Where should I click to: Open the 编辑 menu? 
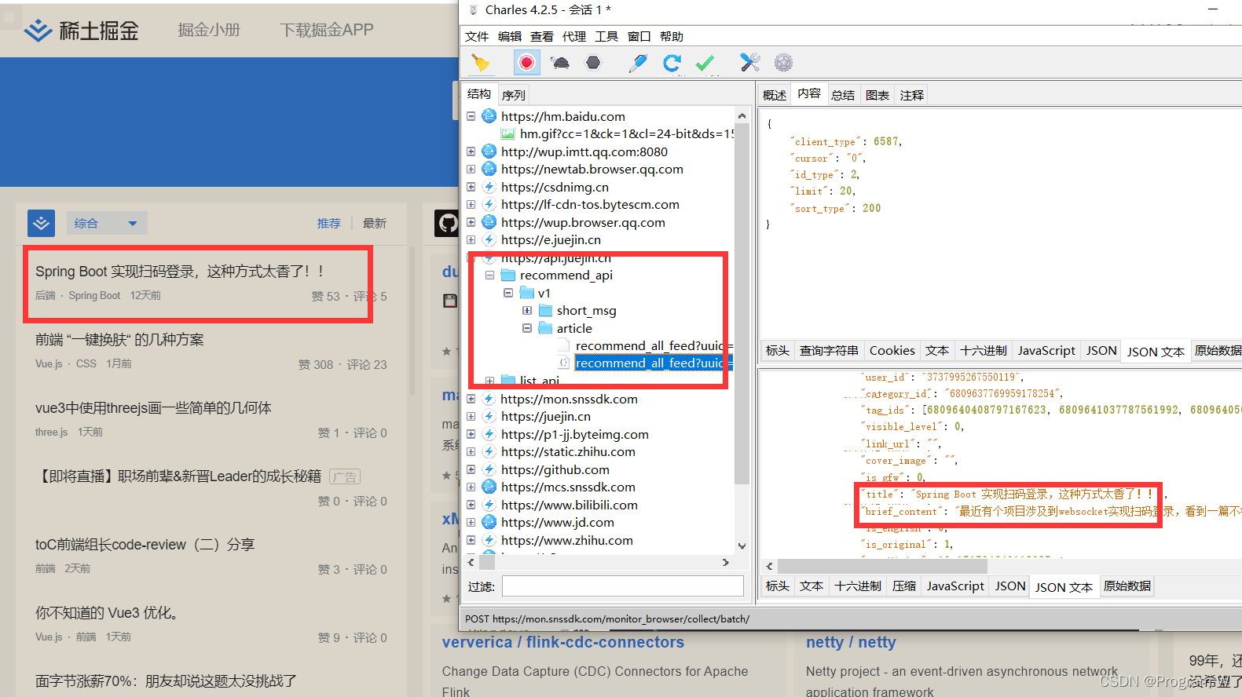coord(510,36)
